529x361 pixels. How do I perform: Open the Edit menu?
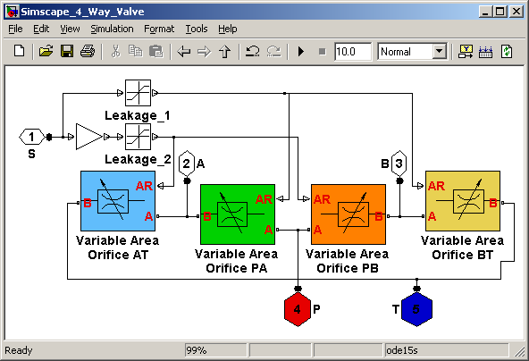tap(41, 29)
